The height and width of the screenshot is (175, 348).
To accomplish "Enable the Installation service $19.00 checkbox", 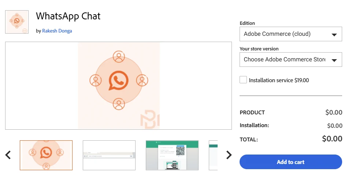I will pyautogui.click(x=243, y=80).
